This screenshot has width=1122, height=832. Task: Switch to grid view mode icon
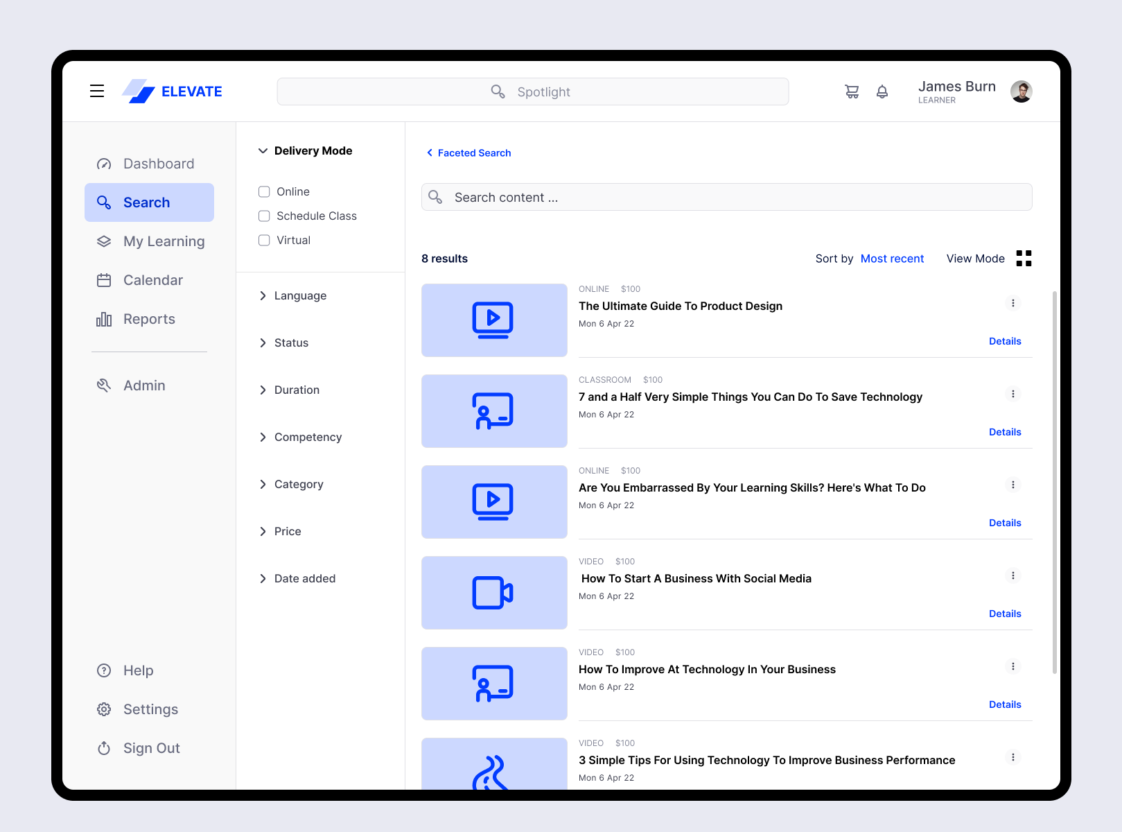1024,258
